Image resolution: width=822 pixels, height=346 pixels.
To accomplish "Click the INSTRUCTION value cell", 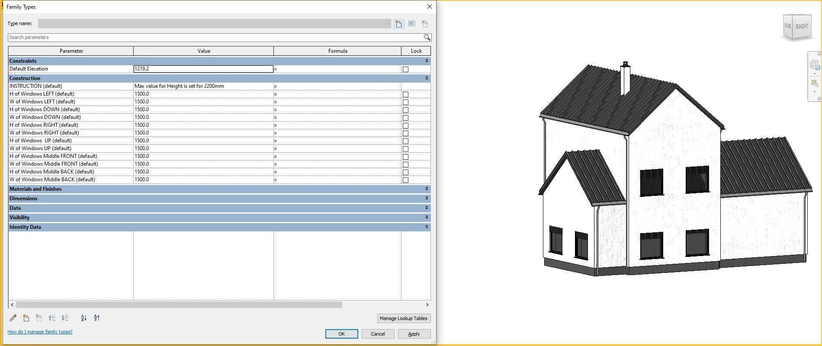I will (x=203, y=86).
